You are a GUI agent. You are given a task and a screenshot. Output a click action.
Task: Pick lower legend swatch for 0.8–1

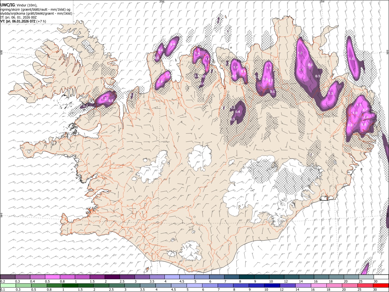pyautogui.click(x=54, y=285)
